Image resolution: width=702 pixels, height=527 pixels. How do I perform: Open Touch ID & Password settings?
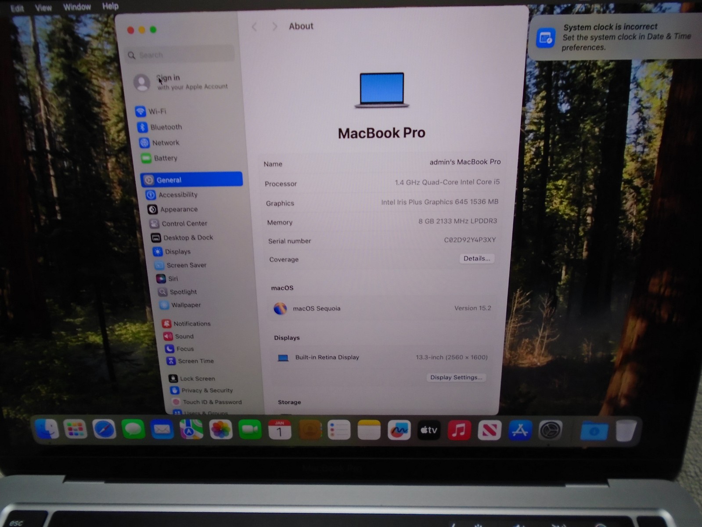tap(207, 402)
